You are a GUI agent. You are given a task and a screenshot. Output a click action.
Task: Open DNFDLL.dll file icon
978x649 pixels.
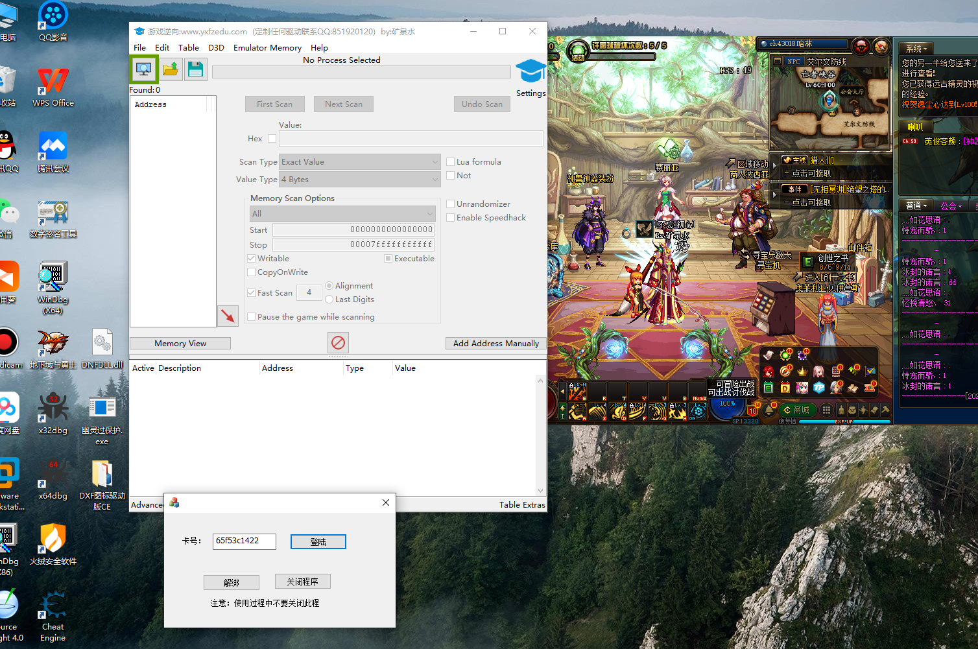pyautogui.click(x=102, y=349)
